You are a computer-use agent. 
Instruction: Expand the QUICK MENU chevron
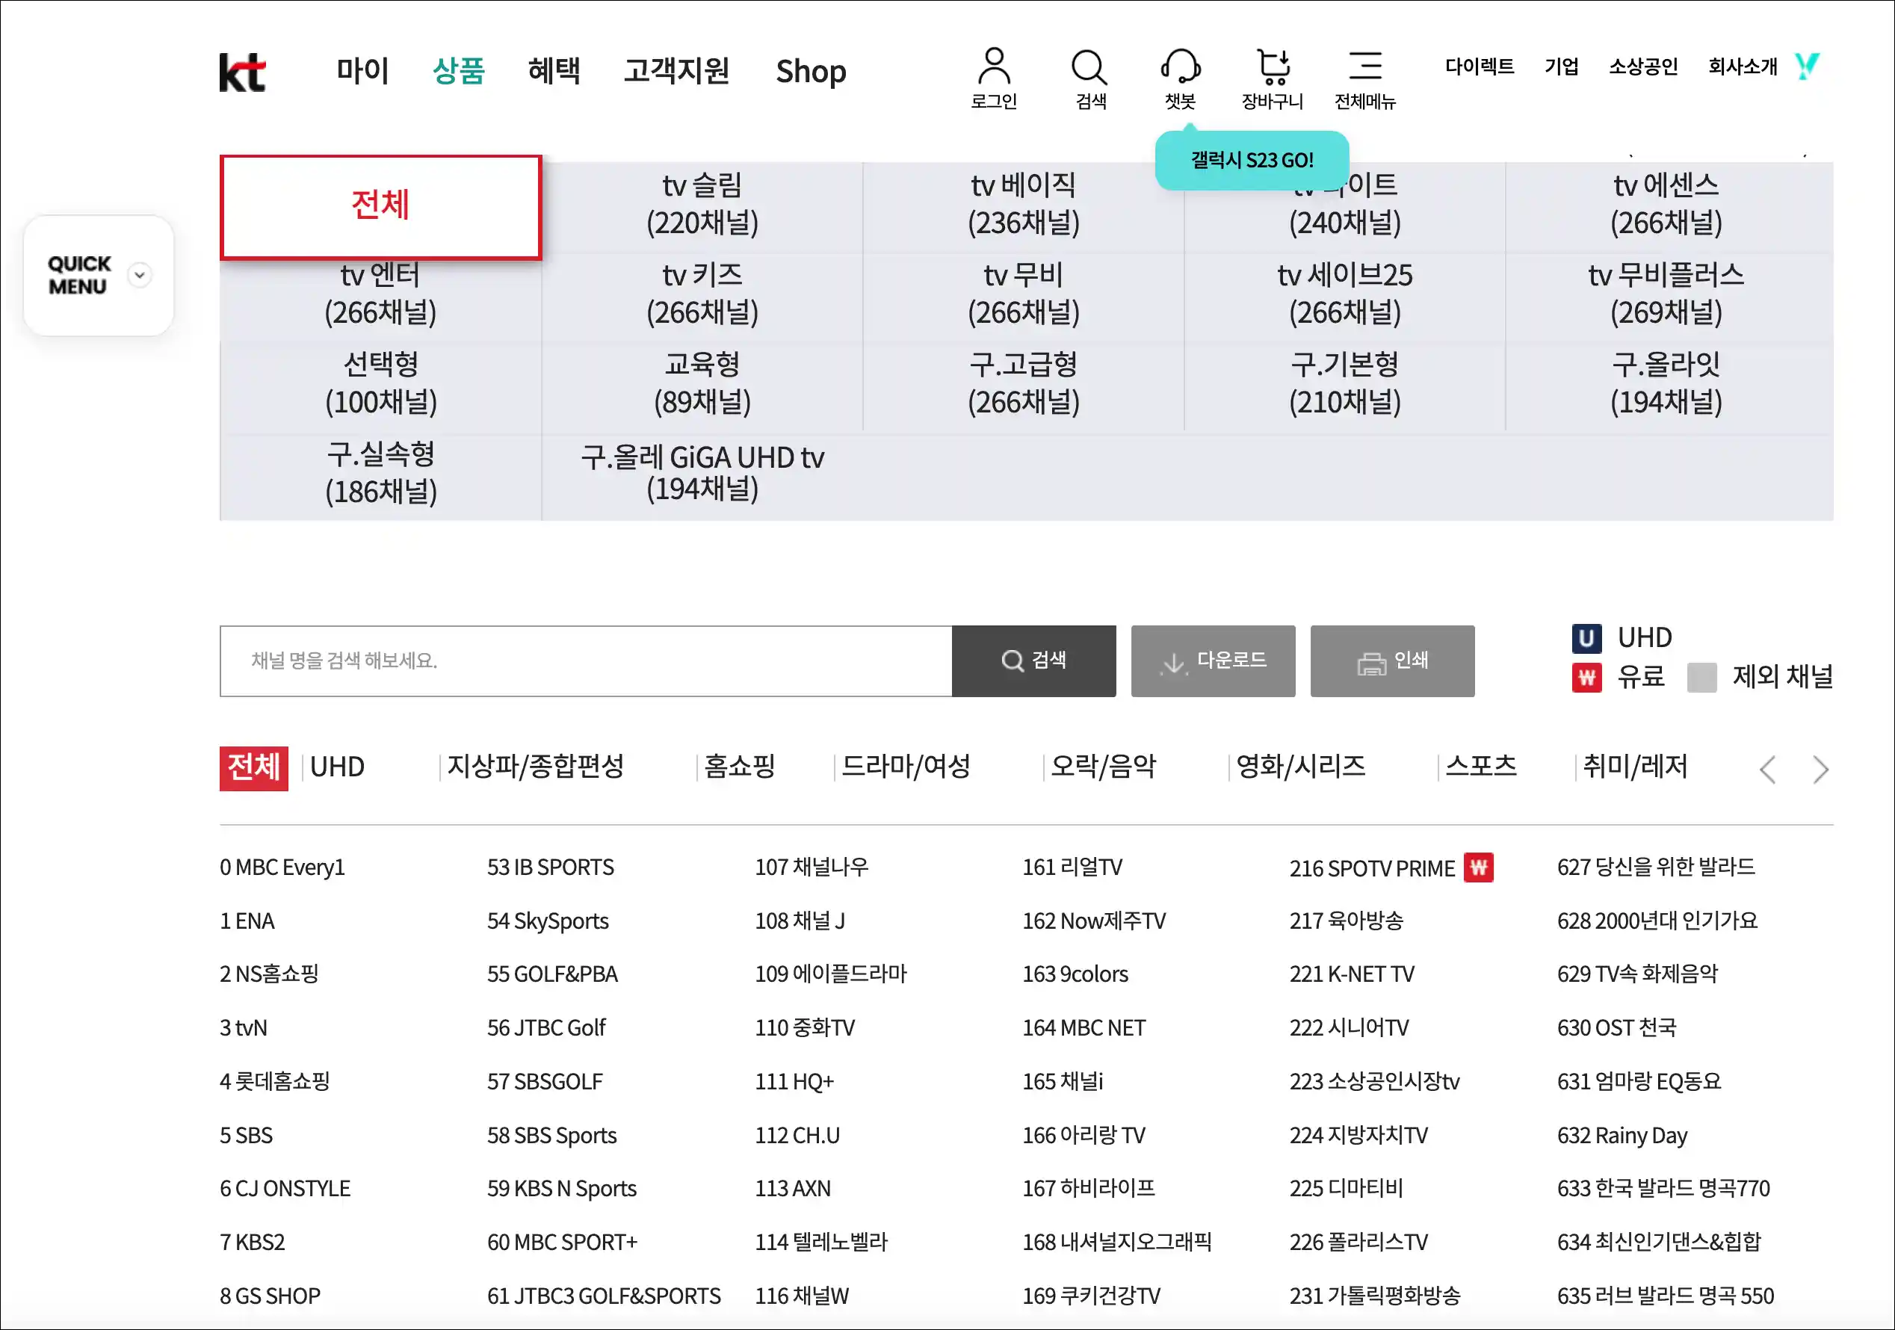pyautogui.click(x=140, y=276)
